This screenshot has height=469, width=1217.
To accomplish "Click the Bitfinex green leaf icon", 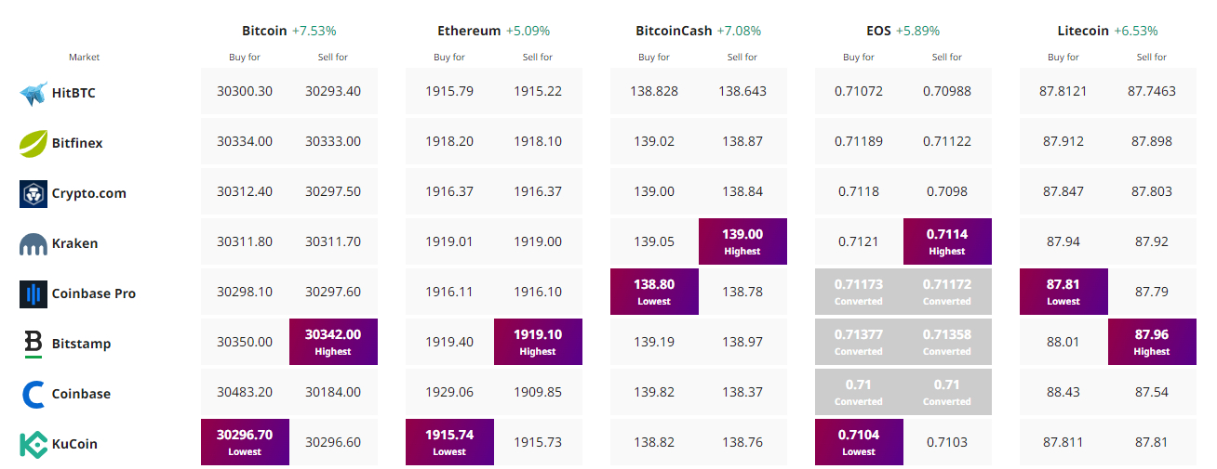I will (x=33, y=143).
